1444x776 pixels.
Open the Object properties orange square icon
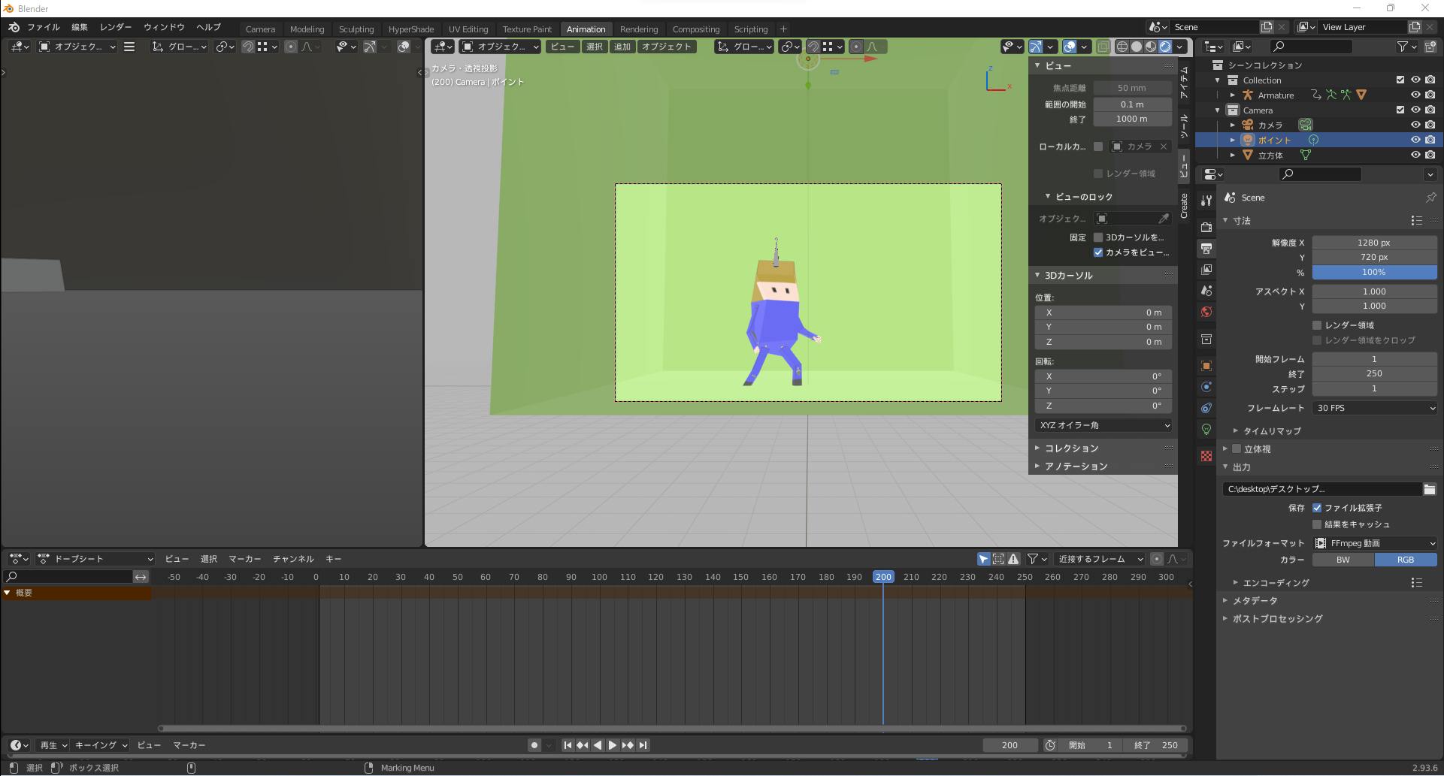(1206, 366)
